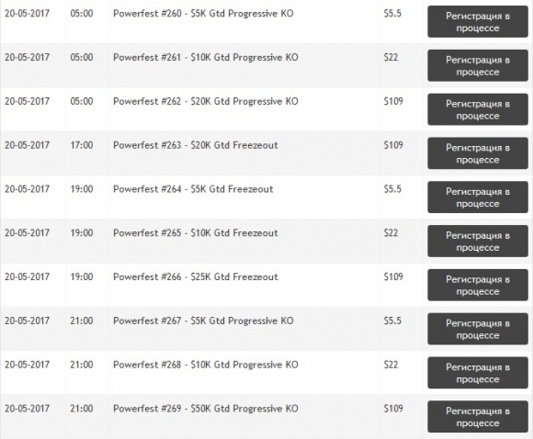Click registration button for Powerfest #264
This screenshot has height=439, width=533.
478,197
